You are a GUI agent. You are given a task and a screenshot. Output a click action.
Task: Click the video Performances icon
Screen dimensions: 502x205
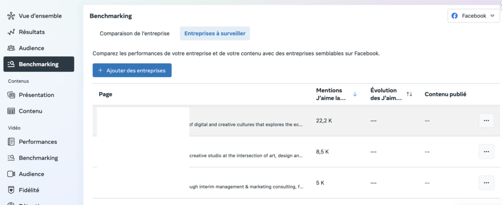point(11,142)
